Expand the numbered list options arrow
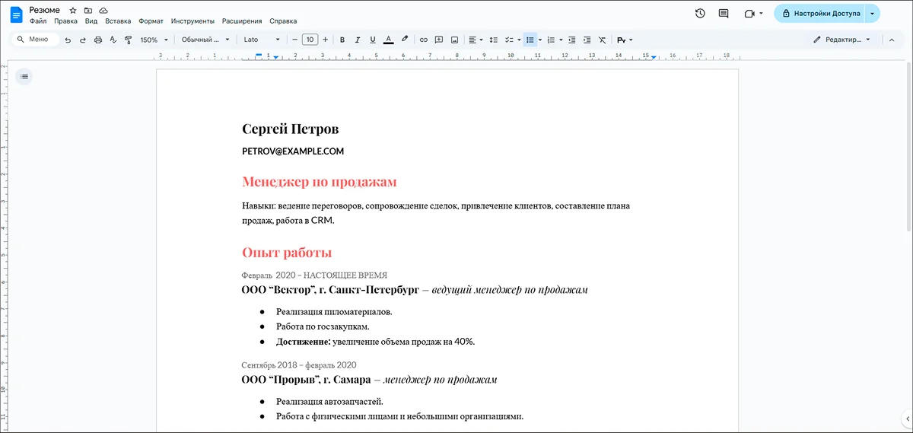 [560, 40]
